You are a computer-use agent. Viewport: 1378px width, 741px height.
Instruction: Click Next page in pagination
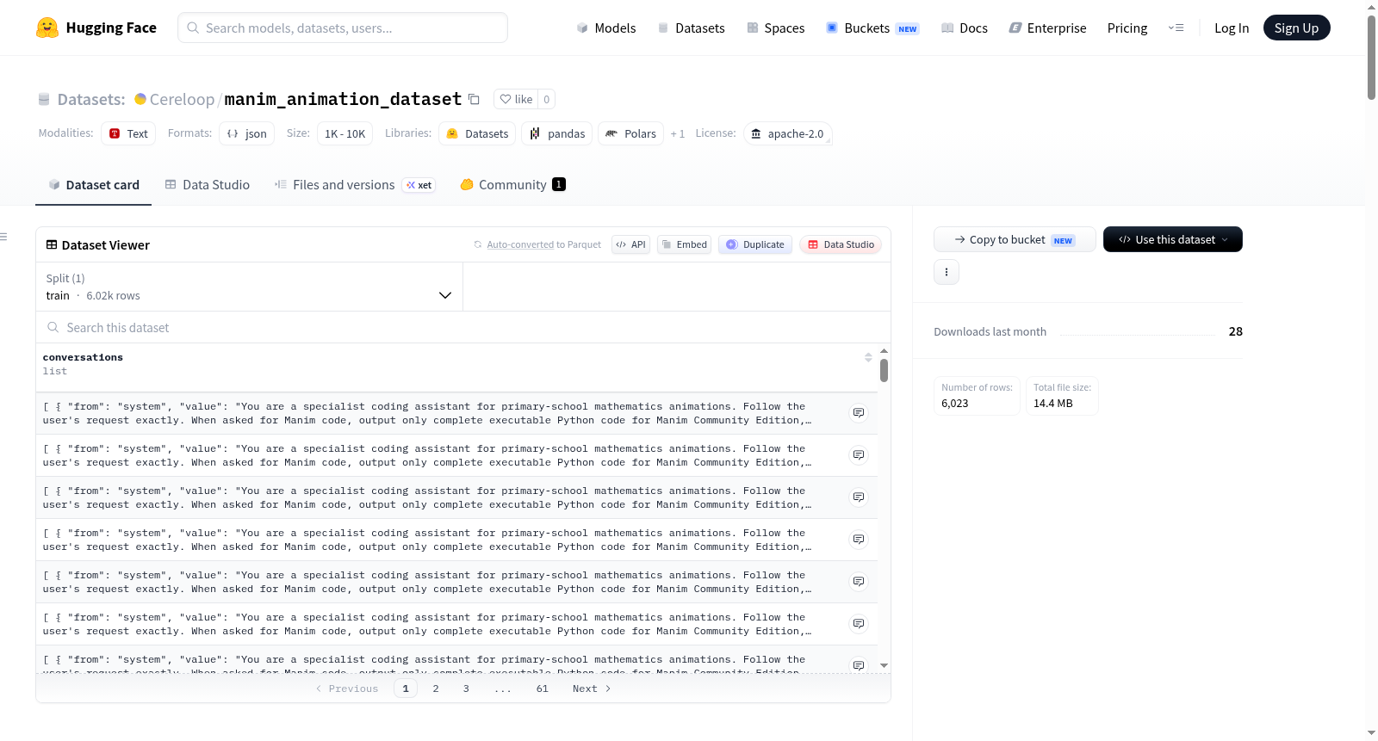point(592,689)
